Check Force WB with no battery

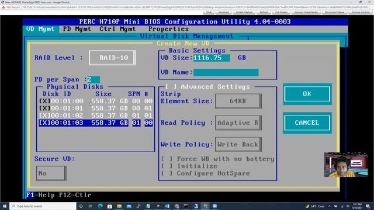click(167, 159)
